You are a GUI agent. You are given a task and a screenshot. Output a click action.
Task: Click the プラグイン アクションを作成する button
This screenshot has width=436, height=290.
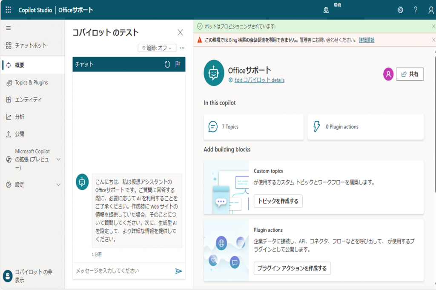[292, 268]
